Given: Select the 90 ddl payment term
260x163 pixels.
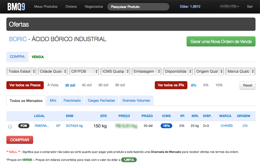Looking at the screenshot, I should coord(120,85).
